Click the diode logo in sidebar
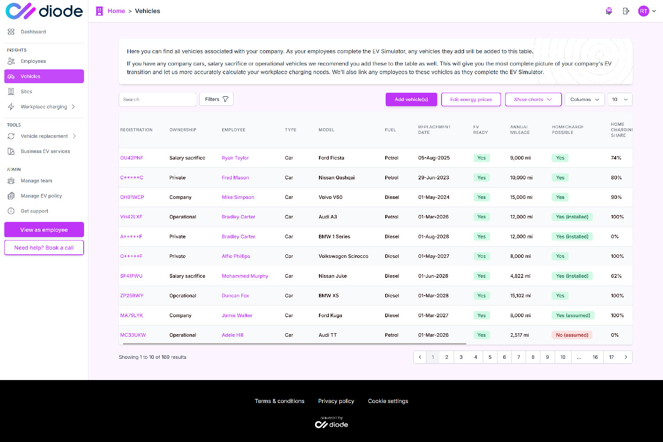 pos(44,11)
